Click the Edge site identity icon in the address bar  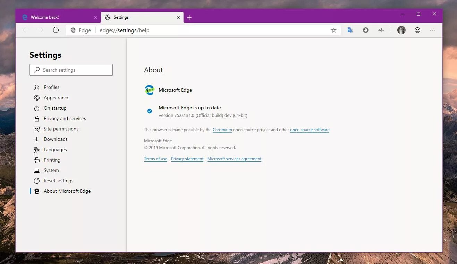pyautogui.click(x=73, y=30)
